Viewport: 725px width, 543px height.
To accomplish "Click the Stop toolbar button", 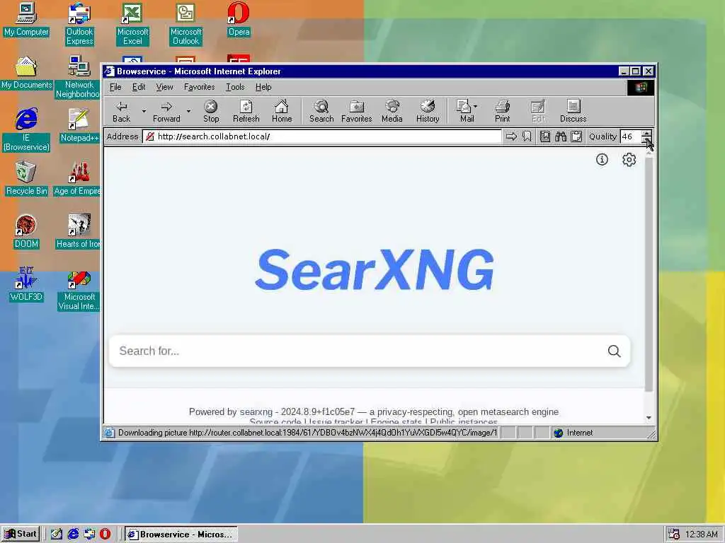I will point(211,111).
